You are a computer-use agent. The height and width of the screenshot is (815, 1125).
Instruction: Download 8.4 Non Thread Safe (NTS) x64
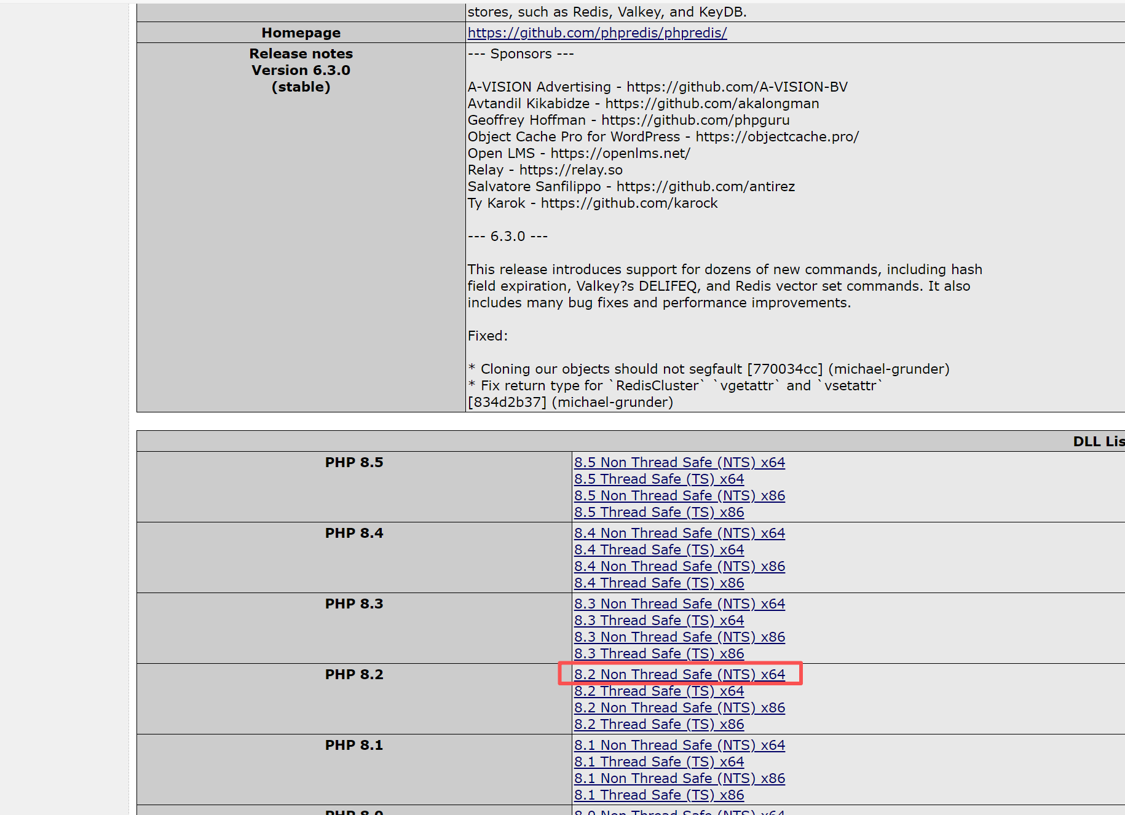click(679, 533)
